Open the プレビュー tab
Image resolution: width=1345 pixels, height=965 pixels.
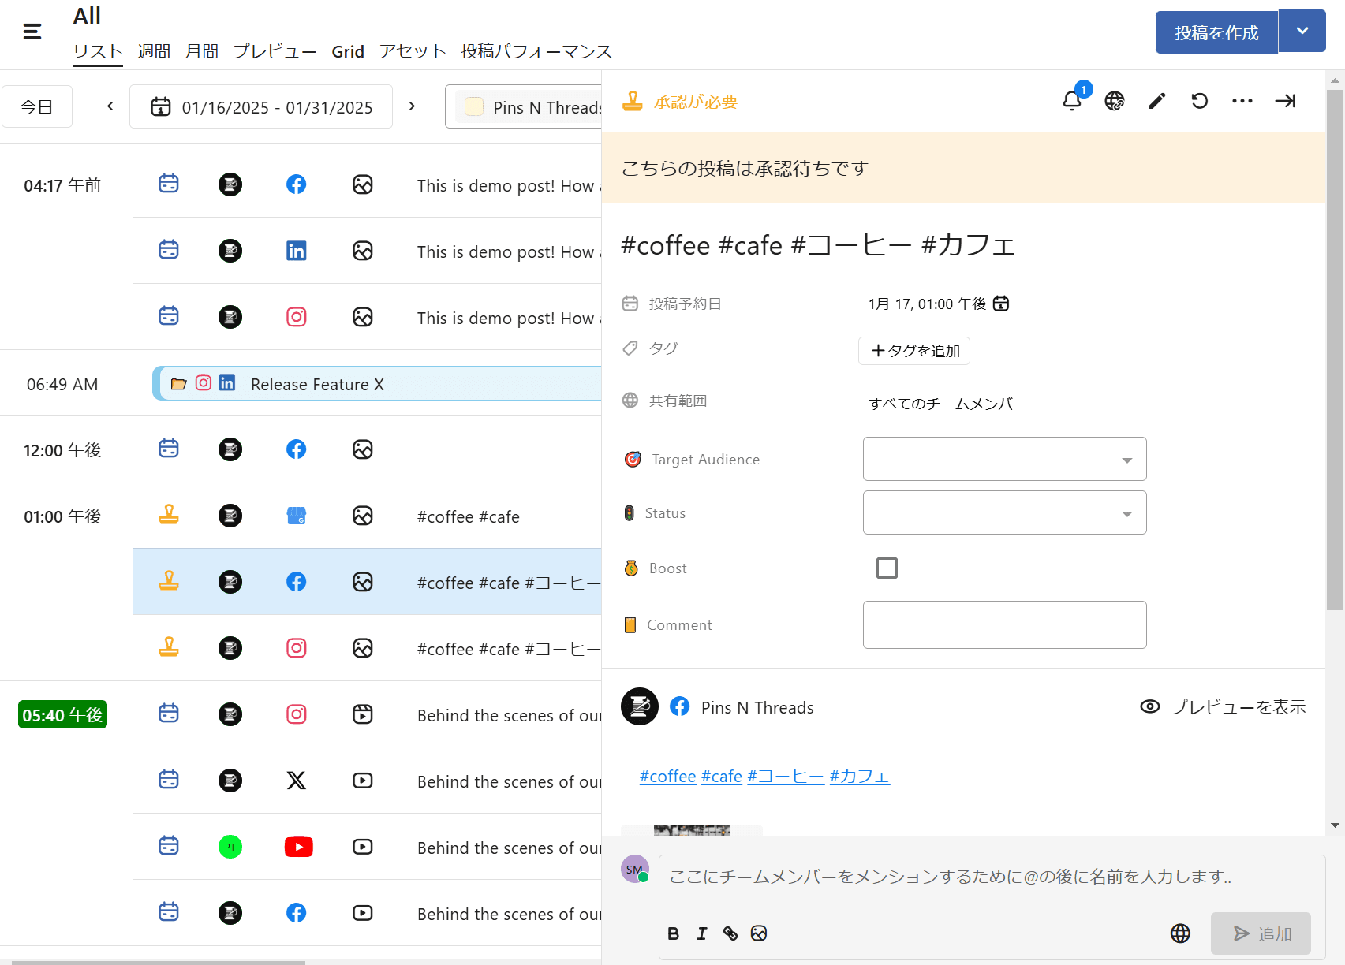point(275,52)
